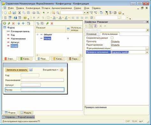Clear the toolbar search box with X
Image resolution: width=151 pixels, height=125 pixels.
tap(88, 13)
